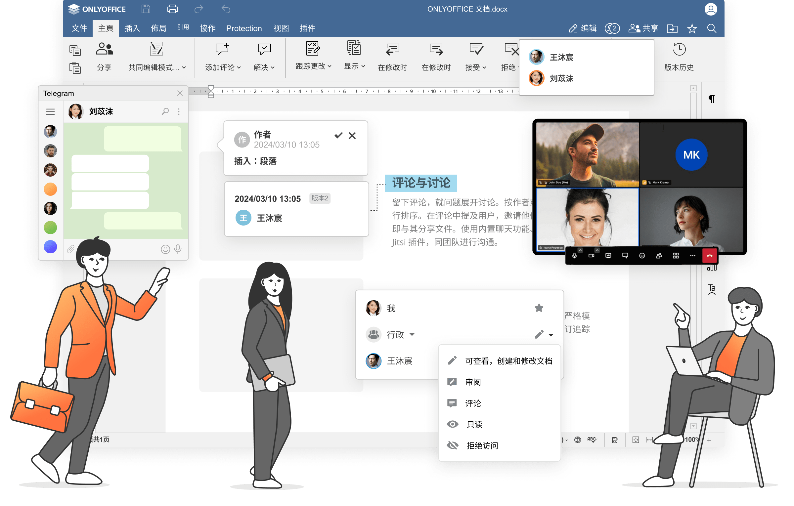Click the 共享 share button
Viewport: 794px width, 506px height.
tap(643, 28)
